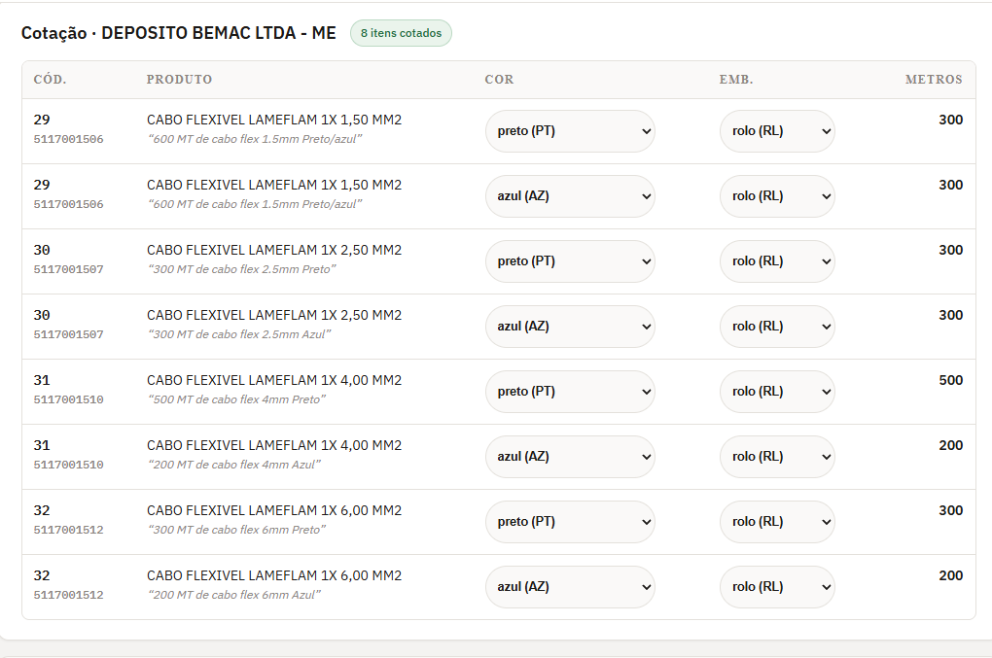Screen dimensions: 992x658
Task: Open the azul color dropdown for the 6,00 MM2 cable
Action: pos(570,587)
